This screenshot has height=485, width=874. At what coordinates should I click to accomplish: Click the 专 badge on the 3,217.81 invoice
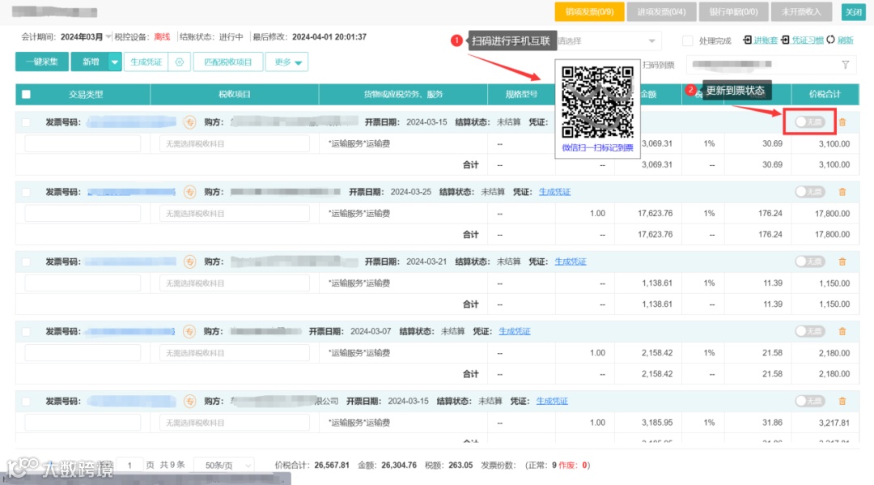189,401
